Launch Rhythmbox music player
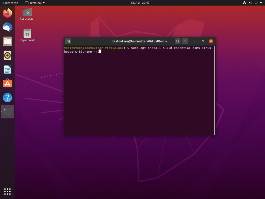This screenshot has width=265, height=199. 8,55
